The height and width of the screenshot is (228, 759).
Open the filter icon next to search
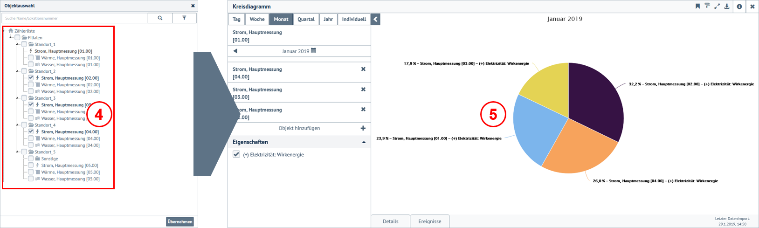coord(184,18)
